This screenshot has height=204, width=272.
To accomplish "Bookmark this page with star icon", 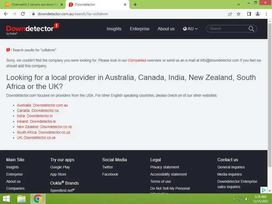I will (x=239, y=14).
